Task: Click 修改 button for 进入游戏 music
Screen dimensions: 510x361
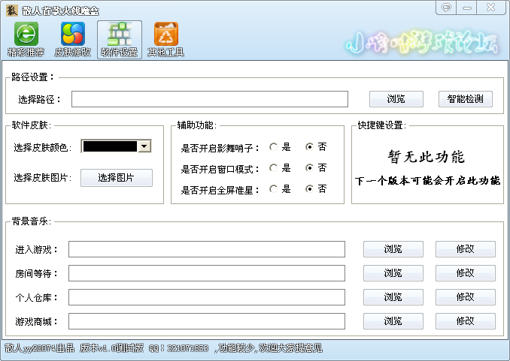Action: [x=466, y=249]
